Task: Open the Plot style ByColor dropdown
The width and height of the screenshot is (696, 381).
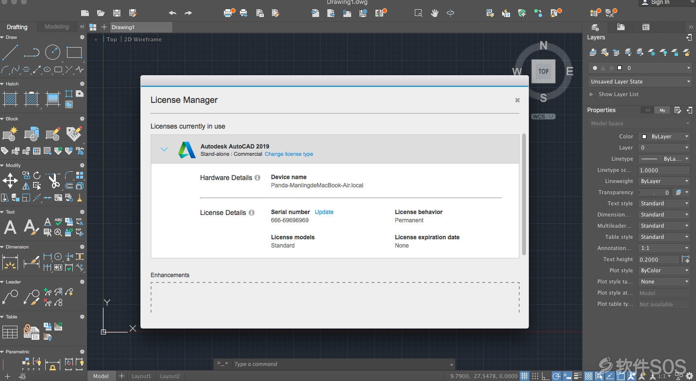Action: [664, 270]
